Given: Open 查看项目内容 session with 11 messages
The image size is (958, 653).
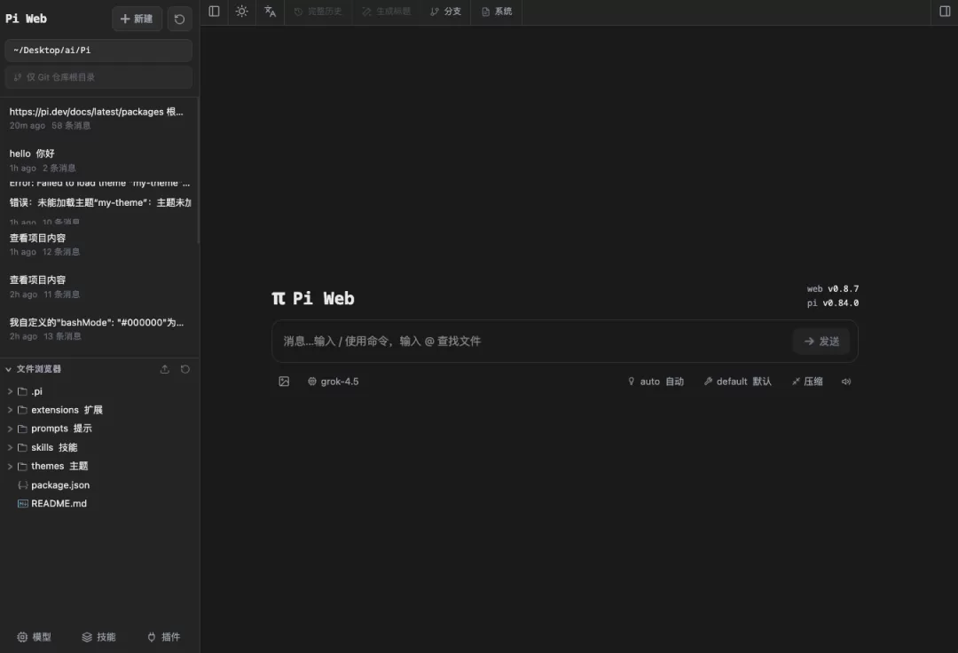Looking at the screenshot, I should (98, 287).
